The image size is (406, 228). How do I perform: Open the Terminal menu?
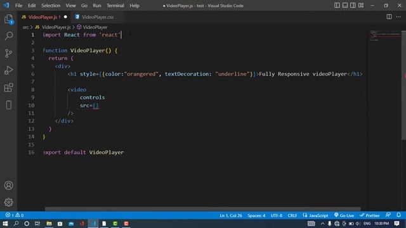[115, 6]
